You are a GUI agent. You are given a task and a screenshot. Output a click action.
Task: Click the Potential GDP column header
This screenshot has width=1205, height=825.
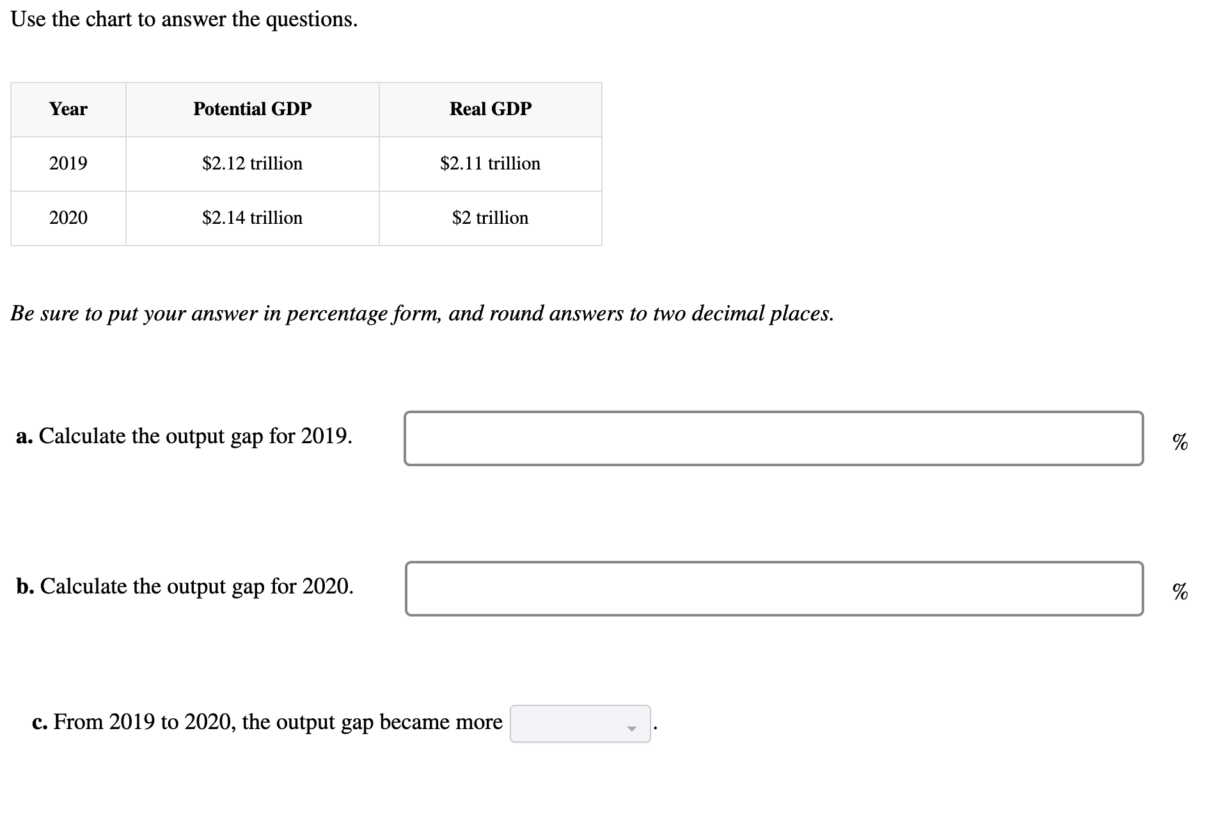[252, 109]
